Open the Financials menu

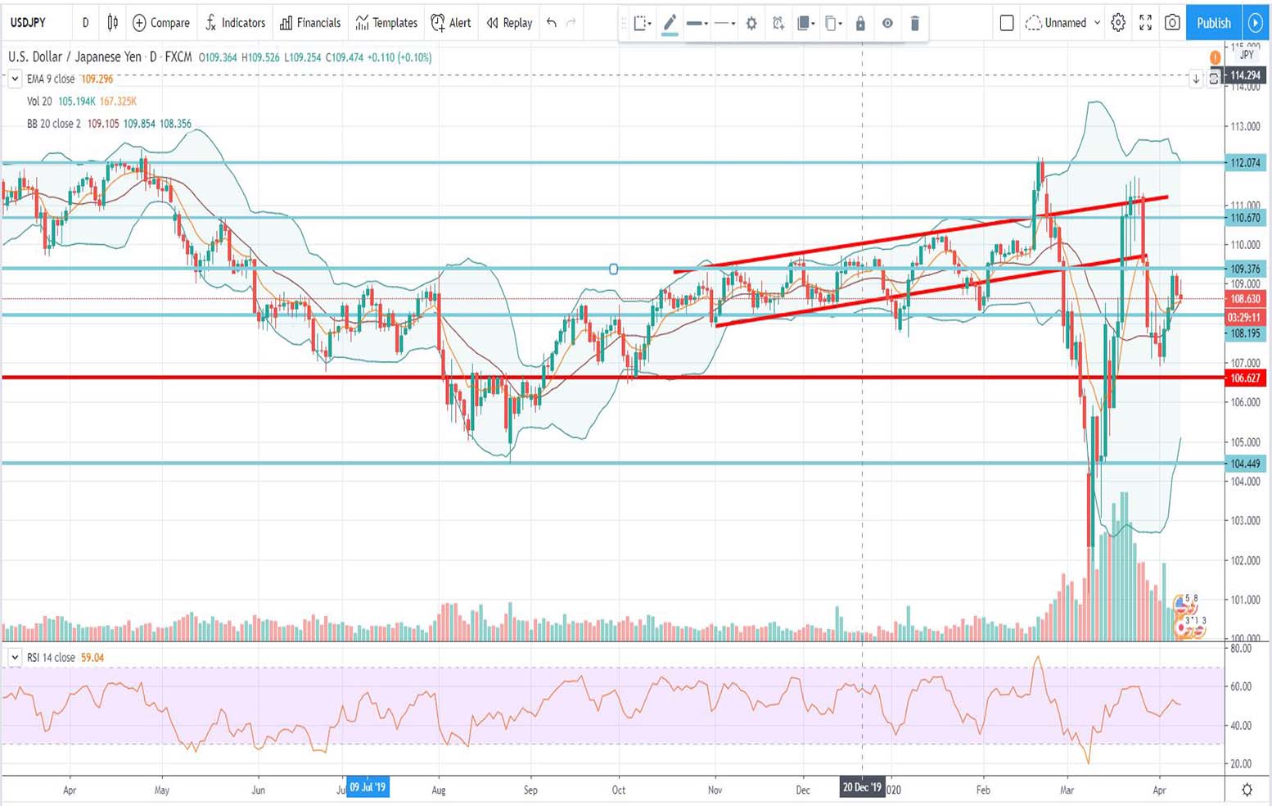tap(310, 23)
